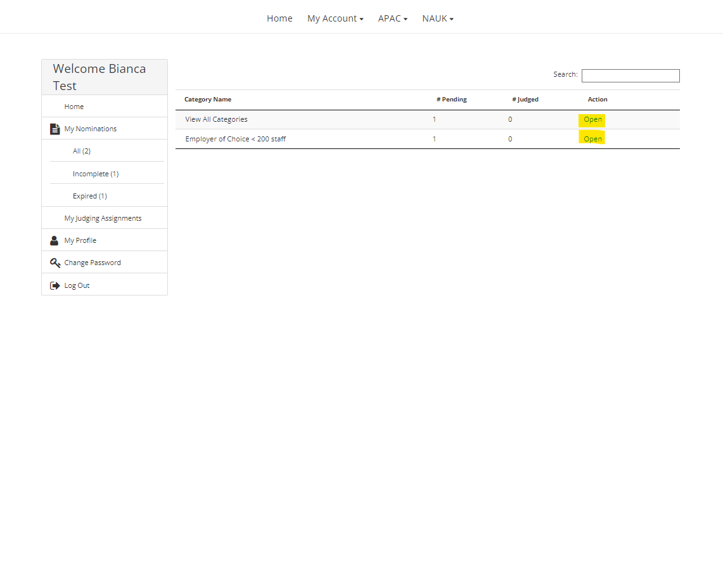Select Home in the sidebar menu
The image size is (723, 579).
pyautogui.click(x=74, y=107)
